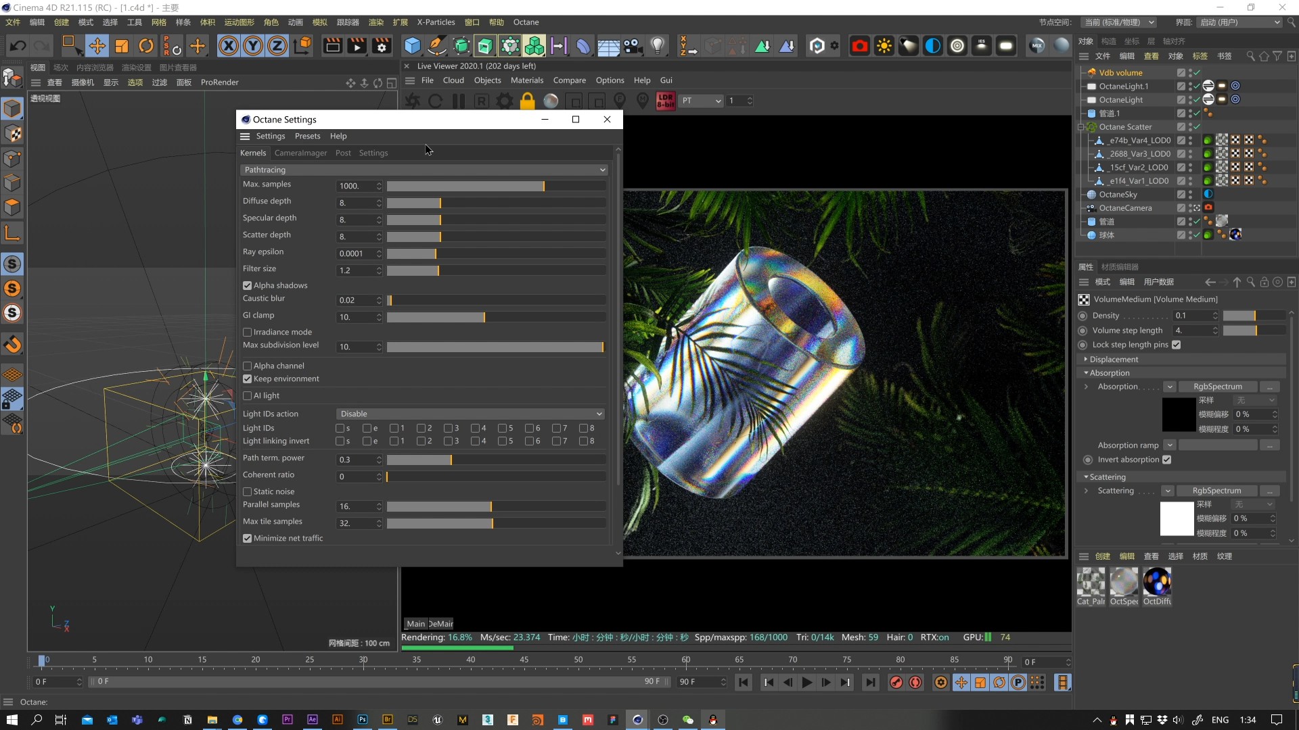
Task: Enable the AI light checkbox
Action: tap(247, 396)
